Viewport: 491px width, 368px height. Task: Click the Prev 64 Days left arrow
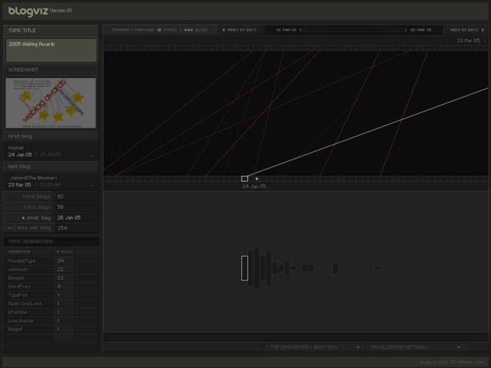(x=224, y=29)
